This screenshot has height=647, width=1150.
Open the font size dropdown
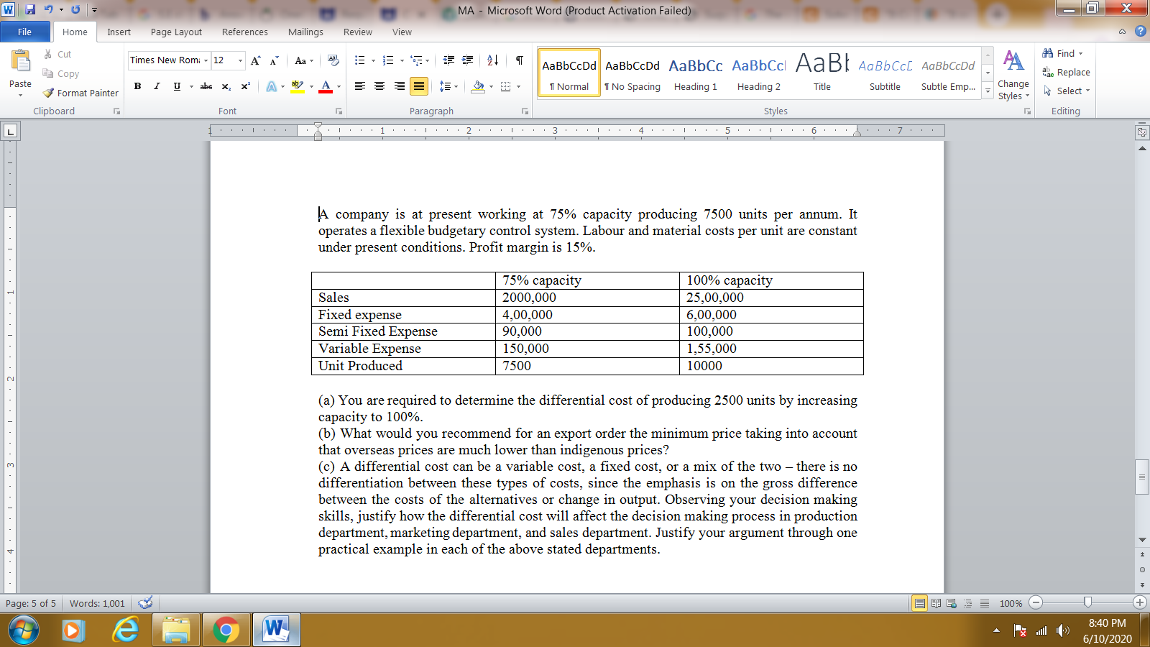click(237, 60)
